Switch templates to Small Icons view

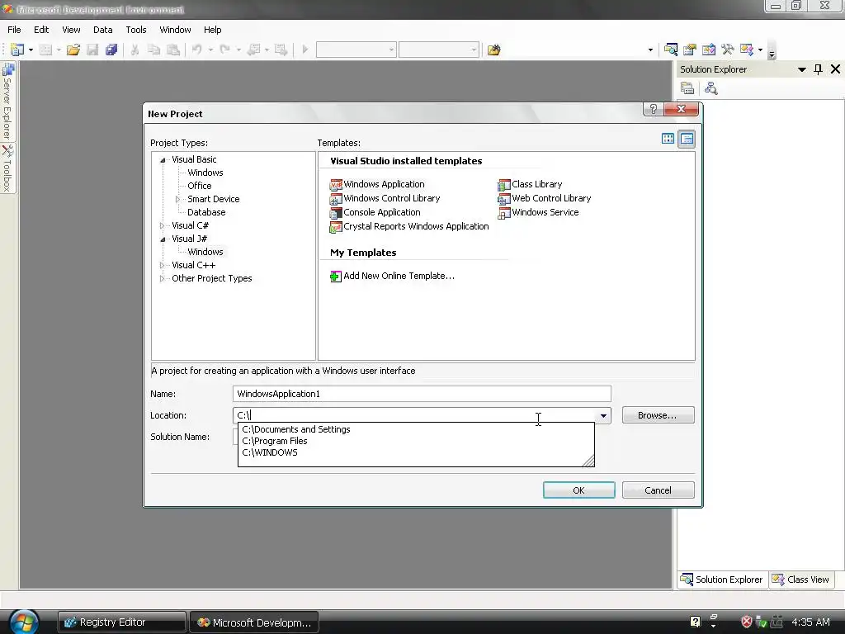pyautogui.click(x=687, y=139)
